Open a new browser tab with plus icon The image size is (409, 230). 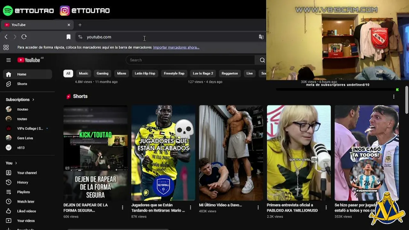tap(80, 25)
